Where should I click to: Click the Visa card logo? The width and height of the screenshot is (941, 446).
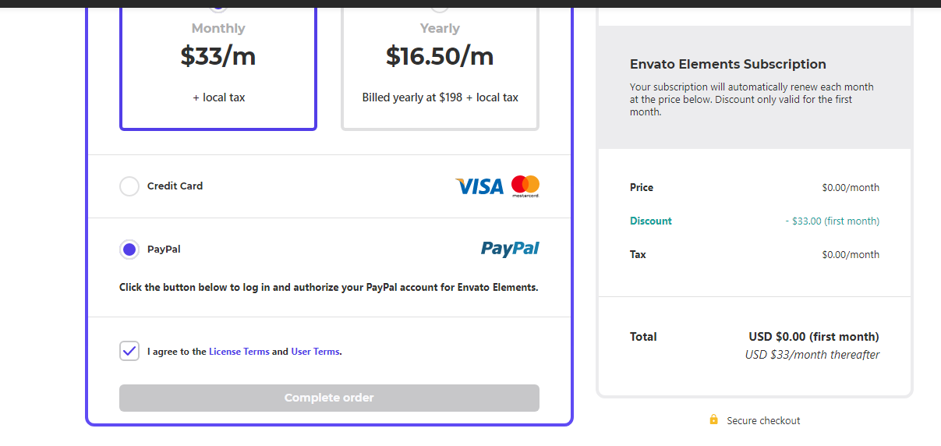click(x=479, y=186)
